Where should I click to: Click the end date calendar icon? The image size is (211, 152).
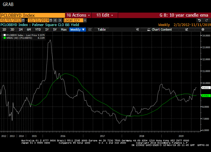coord(51,20)
